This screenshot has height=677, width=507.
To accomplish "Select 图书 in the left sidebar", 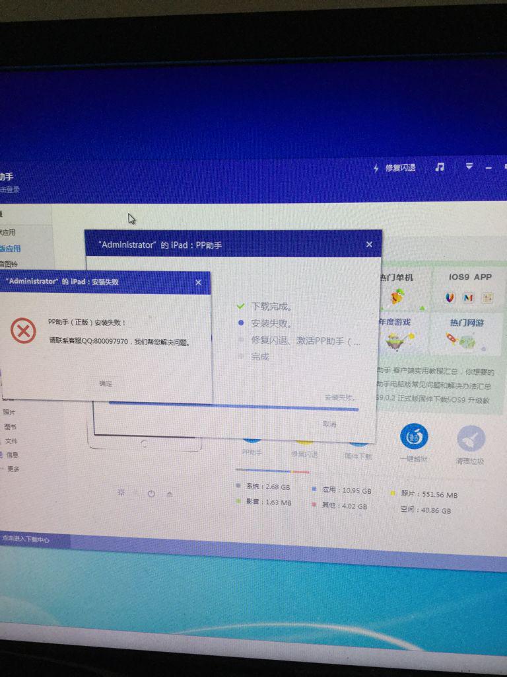I will pyautogui.click(x=10, y=426).
